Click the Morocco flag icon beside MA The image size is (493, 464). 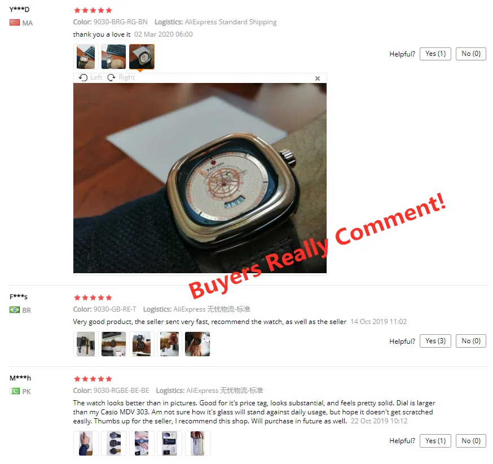15,23
